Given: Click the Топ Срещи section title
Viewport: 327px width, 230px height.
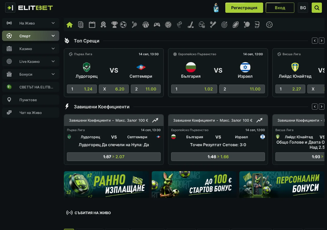Looking at the screenshot, I should coord(87,41).
